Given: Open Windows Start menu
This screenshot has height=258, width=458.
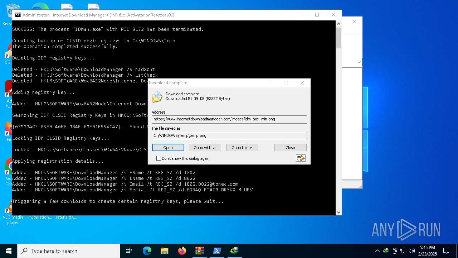Looking at the screenshot, I should click(x=9, y=251).
